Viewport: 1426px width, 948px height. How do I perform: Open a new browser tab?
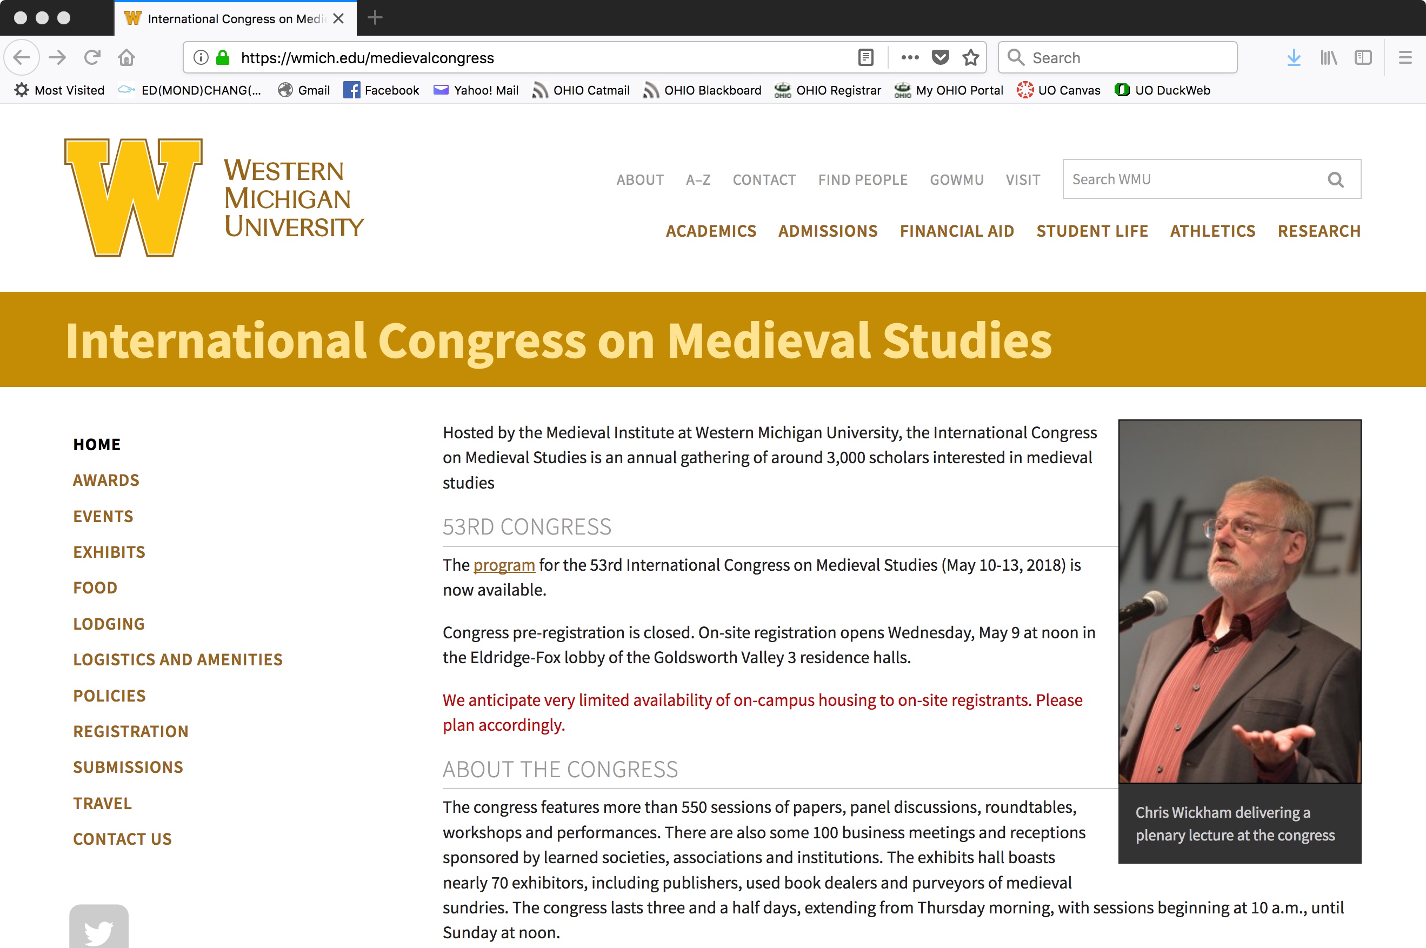pyautogui.click(x=375, y=18)
